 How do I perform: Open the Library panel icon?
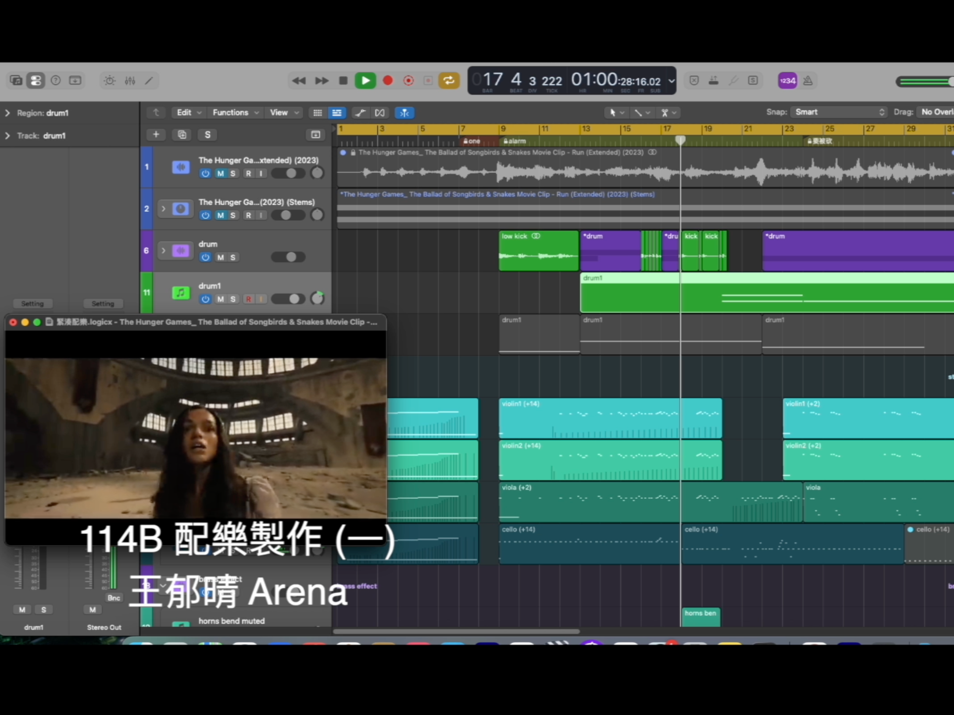click(16, 81)
